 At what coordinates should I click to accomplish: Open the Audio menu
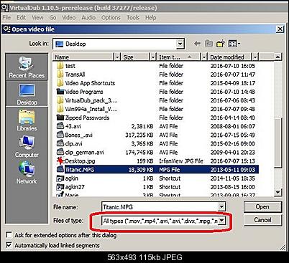tap(88, 18)
